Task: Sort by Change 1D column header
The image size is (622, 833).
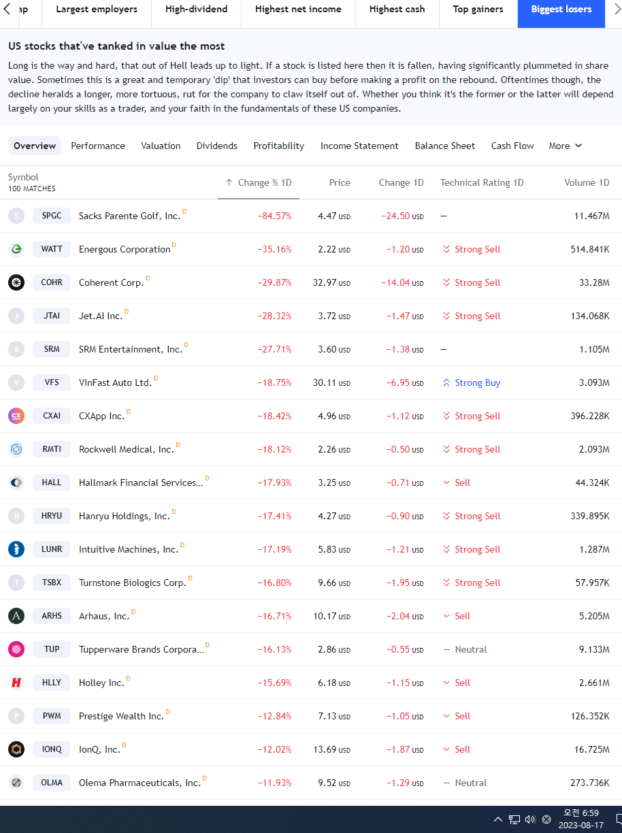Action: [x=401, y=182]
